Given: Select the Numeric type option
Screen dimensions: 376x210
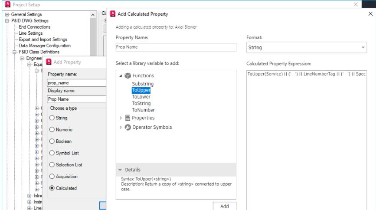Looking at the screenshot, I should 52,130.
